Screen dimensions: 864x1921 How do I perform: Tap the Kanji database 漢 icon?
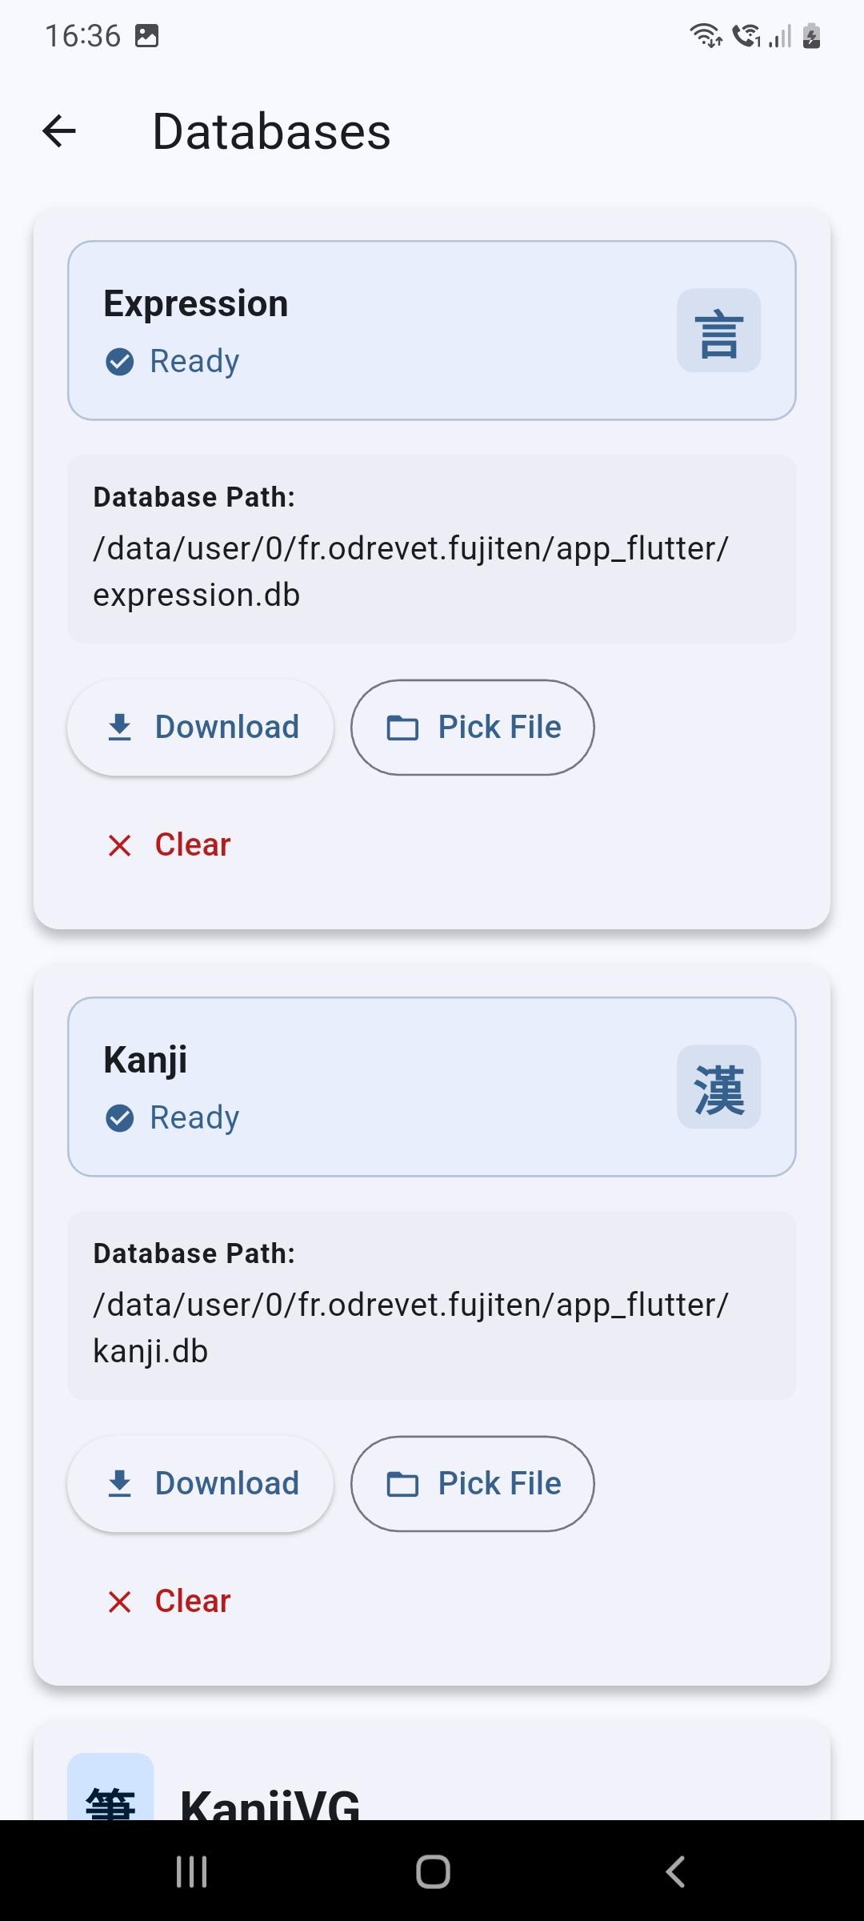pyautogui.click(x=718, y=1087)
